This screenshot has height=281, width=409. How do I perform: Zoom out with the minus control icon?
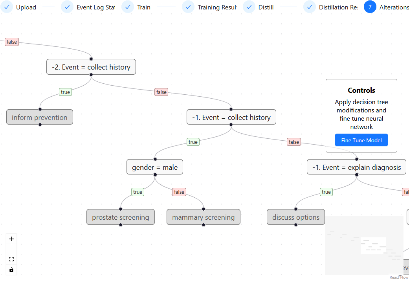click(x=11, y=249)
